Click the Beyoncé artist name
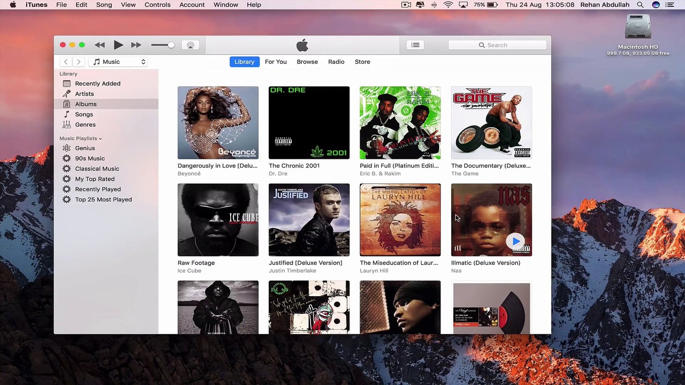The width and height of the screenshot is (685, 385). [x=189, y=174]
